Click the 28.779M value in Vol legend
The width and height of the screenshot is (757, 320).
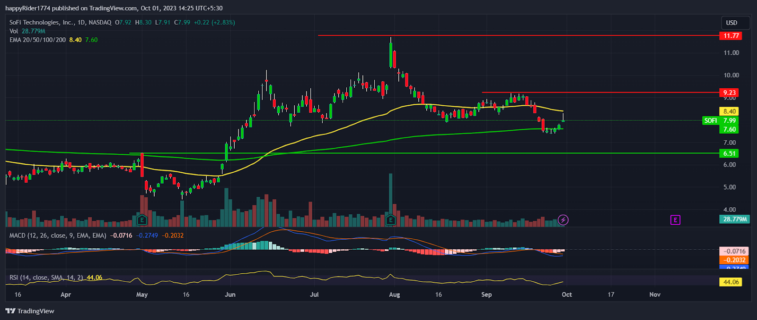click(34, 31)
